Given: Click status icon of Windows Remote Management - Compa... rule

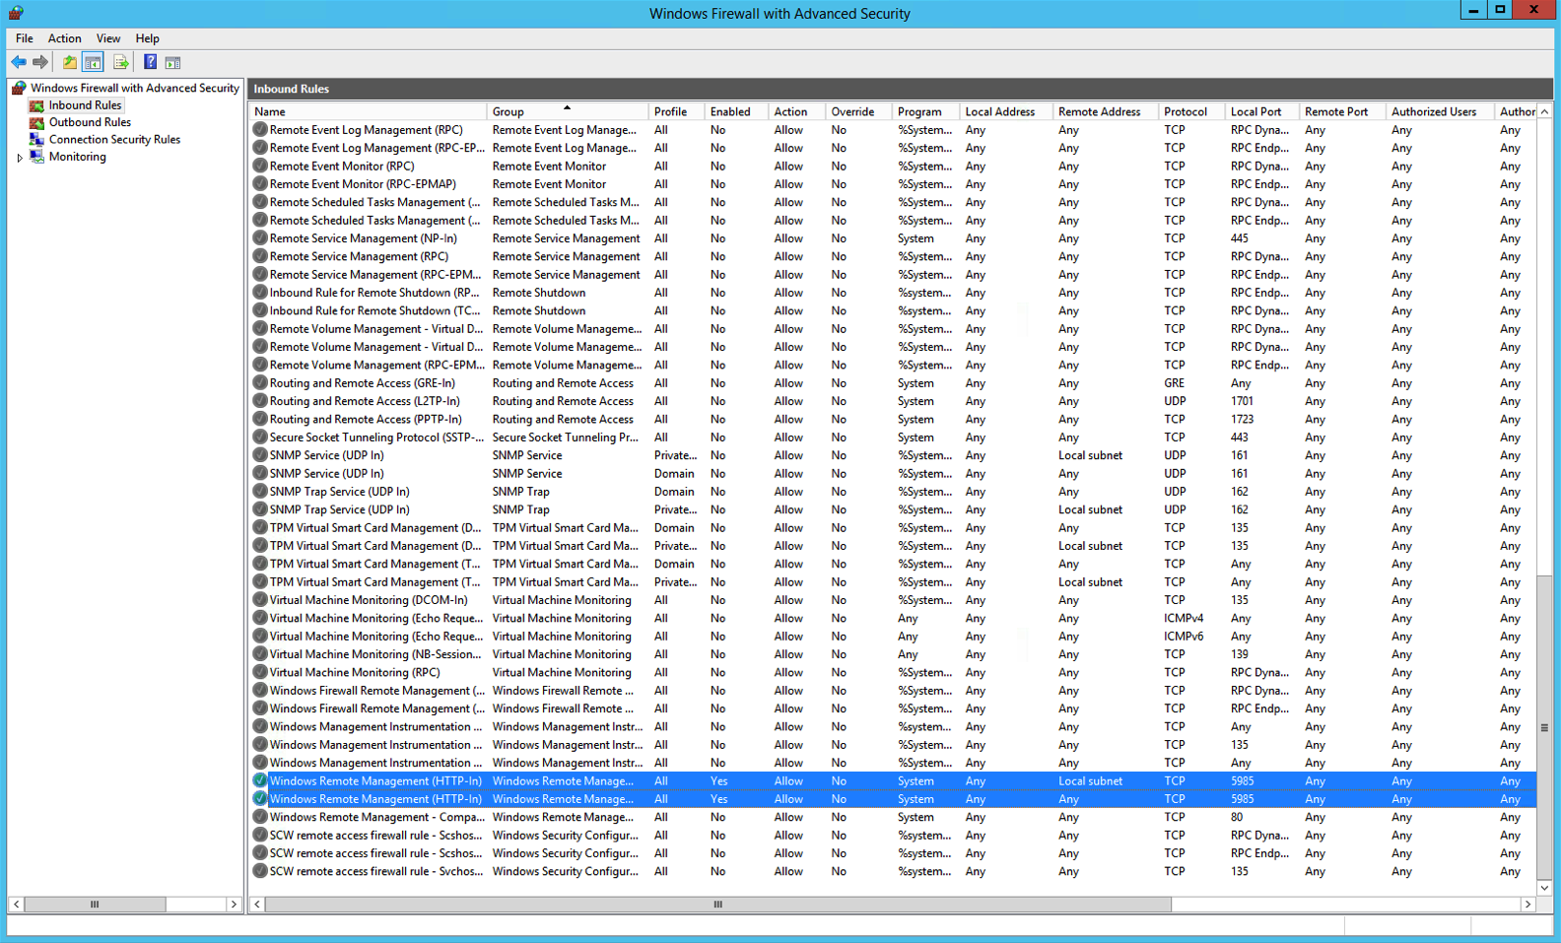Looking at the screenshot, I should coord(260,817).
